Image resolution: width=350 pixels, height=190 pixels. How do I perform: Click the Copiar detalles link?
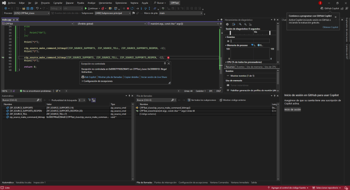[x=132, y=77]
